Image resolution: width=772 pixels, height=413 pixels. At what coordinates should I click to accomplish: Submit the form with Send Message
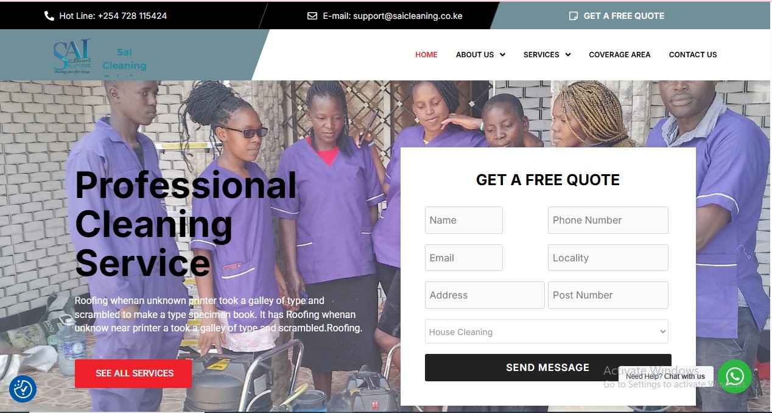coord(548,368)
